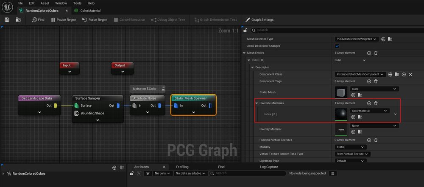Screen dimensions: 424x187
Task: Open the Log Capture tab
Action: coord(269,167)
